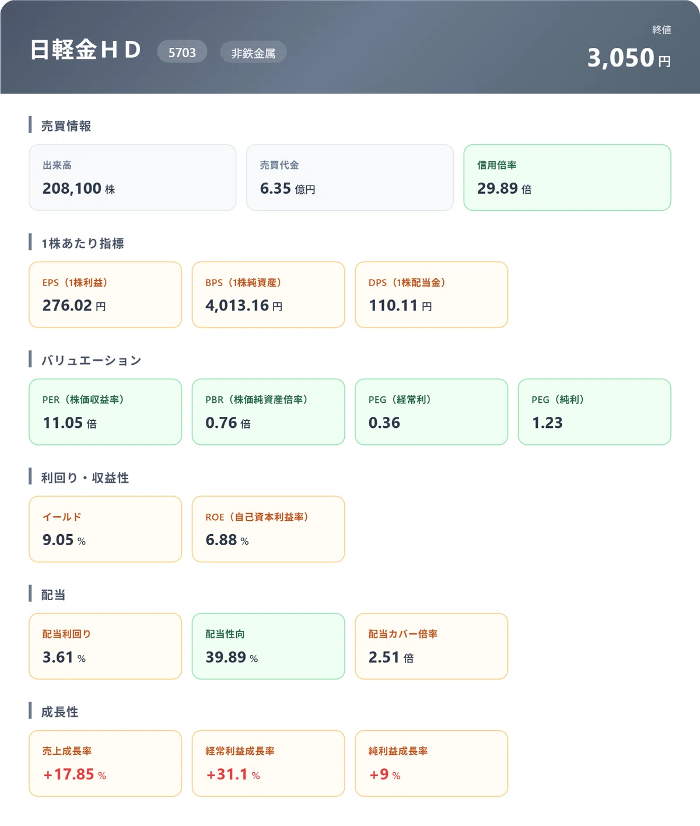700x826 pixels.
Task: Click the PEG（経常利）card
Action: [432, 412]
